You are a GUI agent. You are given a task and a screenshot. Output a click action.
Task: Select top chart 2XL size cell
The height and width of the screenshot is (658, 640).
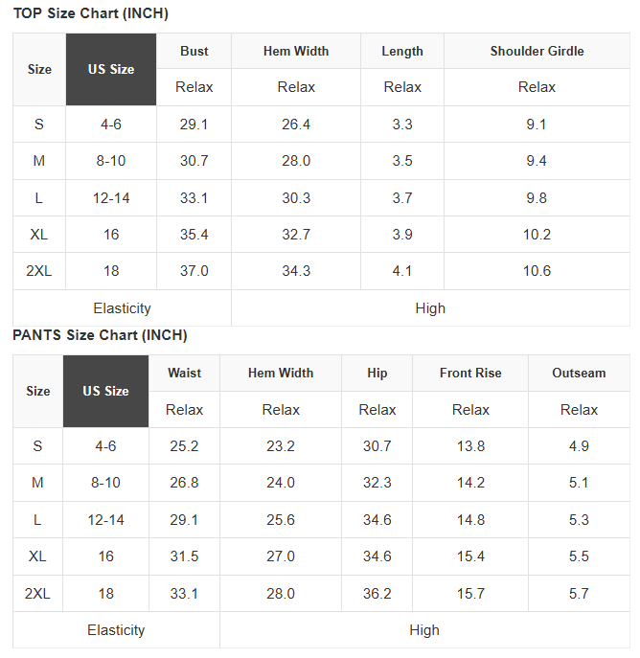tap(39, 271)
